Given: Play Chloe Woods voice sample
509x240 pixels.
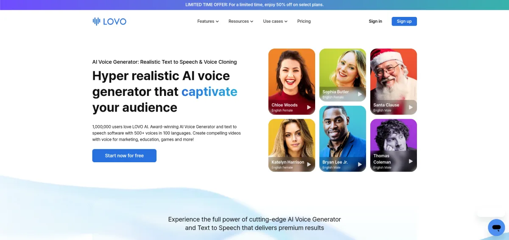Looking at the screenshot, I should tap(309, 107).
